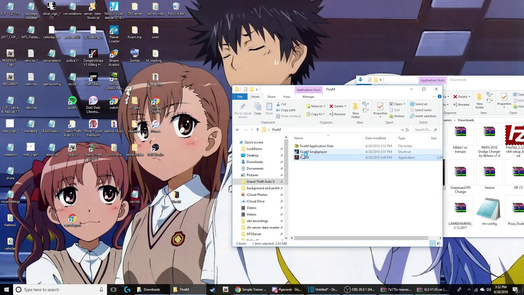The image size is (524, 295).
Task: Open the OBS Studio desktop shortcut
Action: (155, 150)
